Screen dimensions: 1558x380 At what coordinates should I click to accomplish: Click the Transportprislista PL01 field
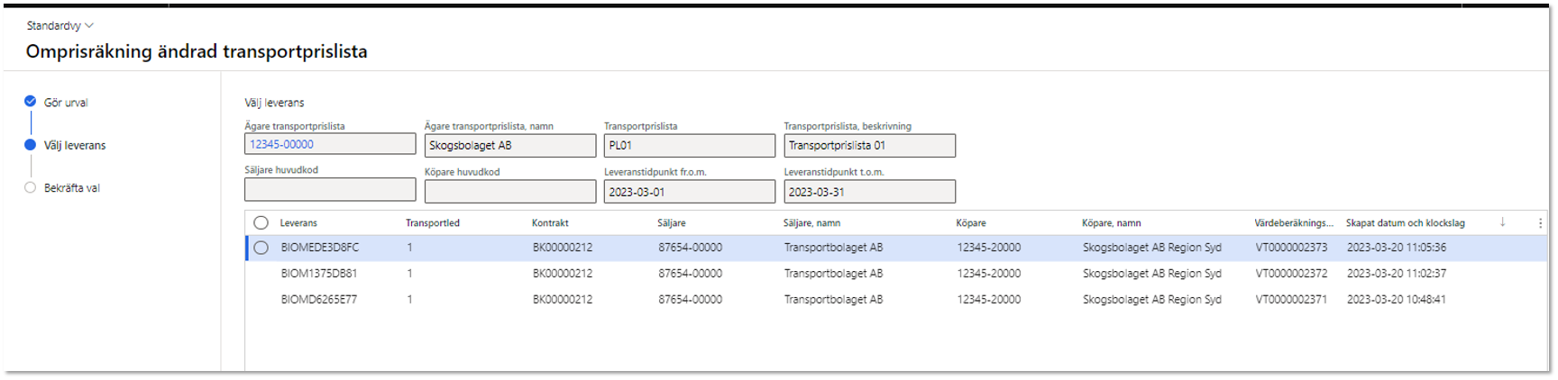pos(690,145)
